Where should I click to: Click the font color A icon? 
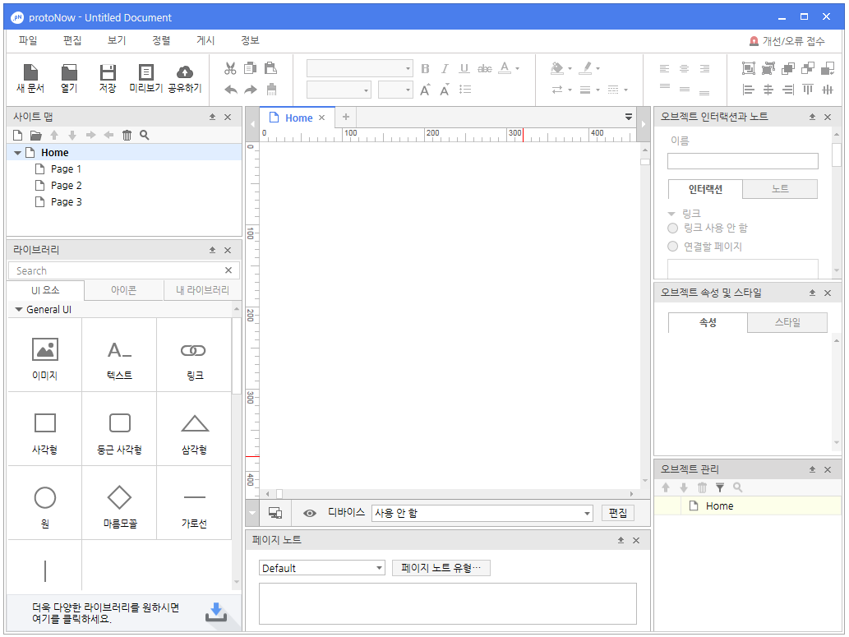(x=505, y=68)
